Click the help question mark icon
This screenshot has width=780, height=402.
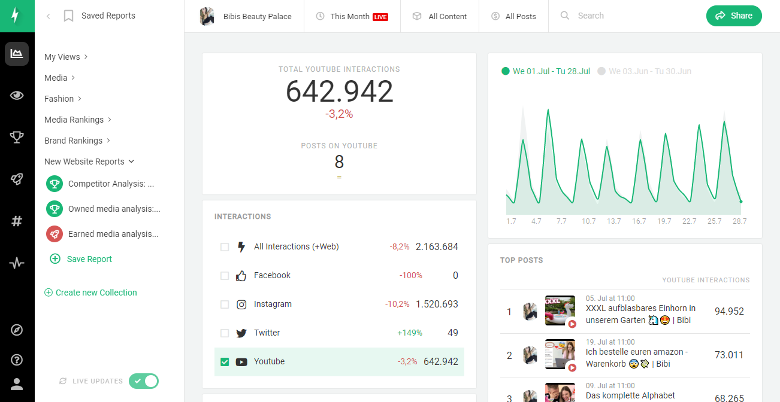[17, 360]
